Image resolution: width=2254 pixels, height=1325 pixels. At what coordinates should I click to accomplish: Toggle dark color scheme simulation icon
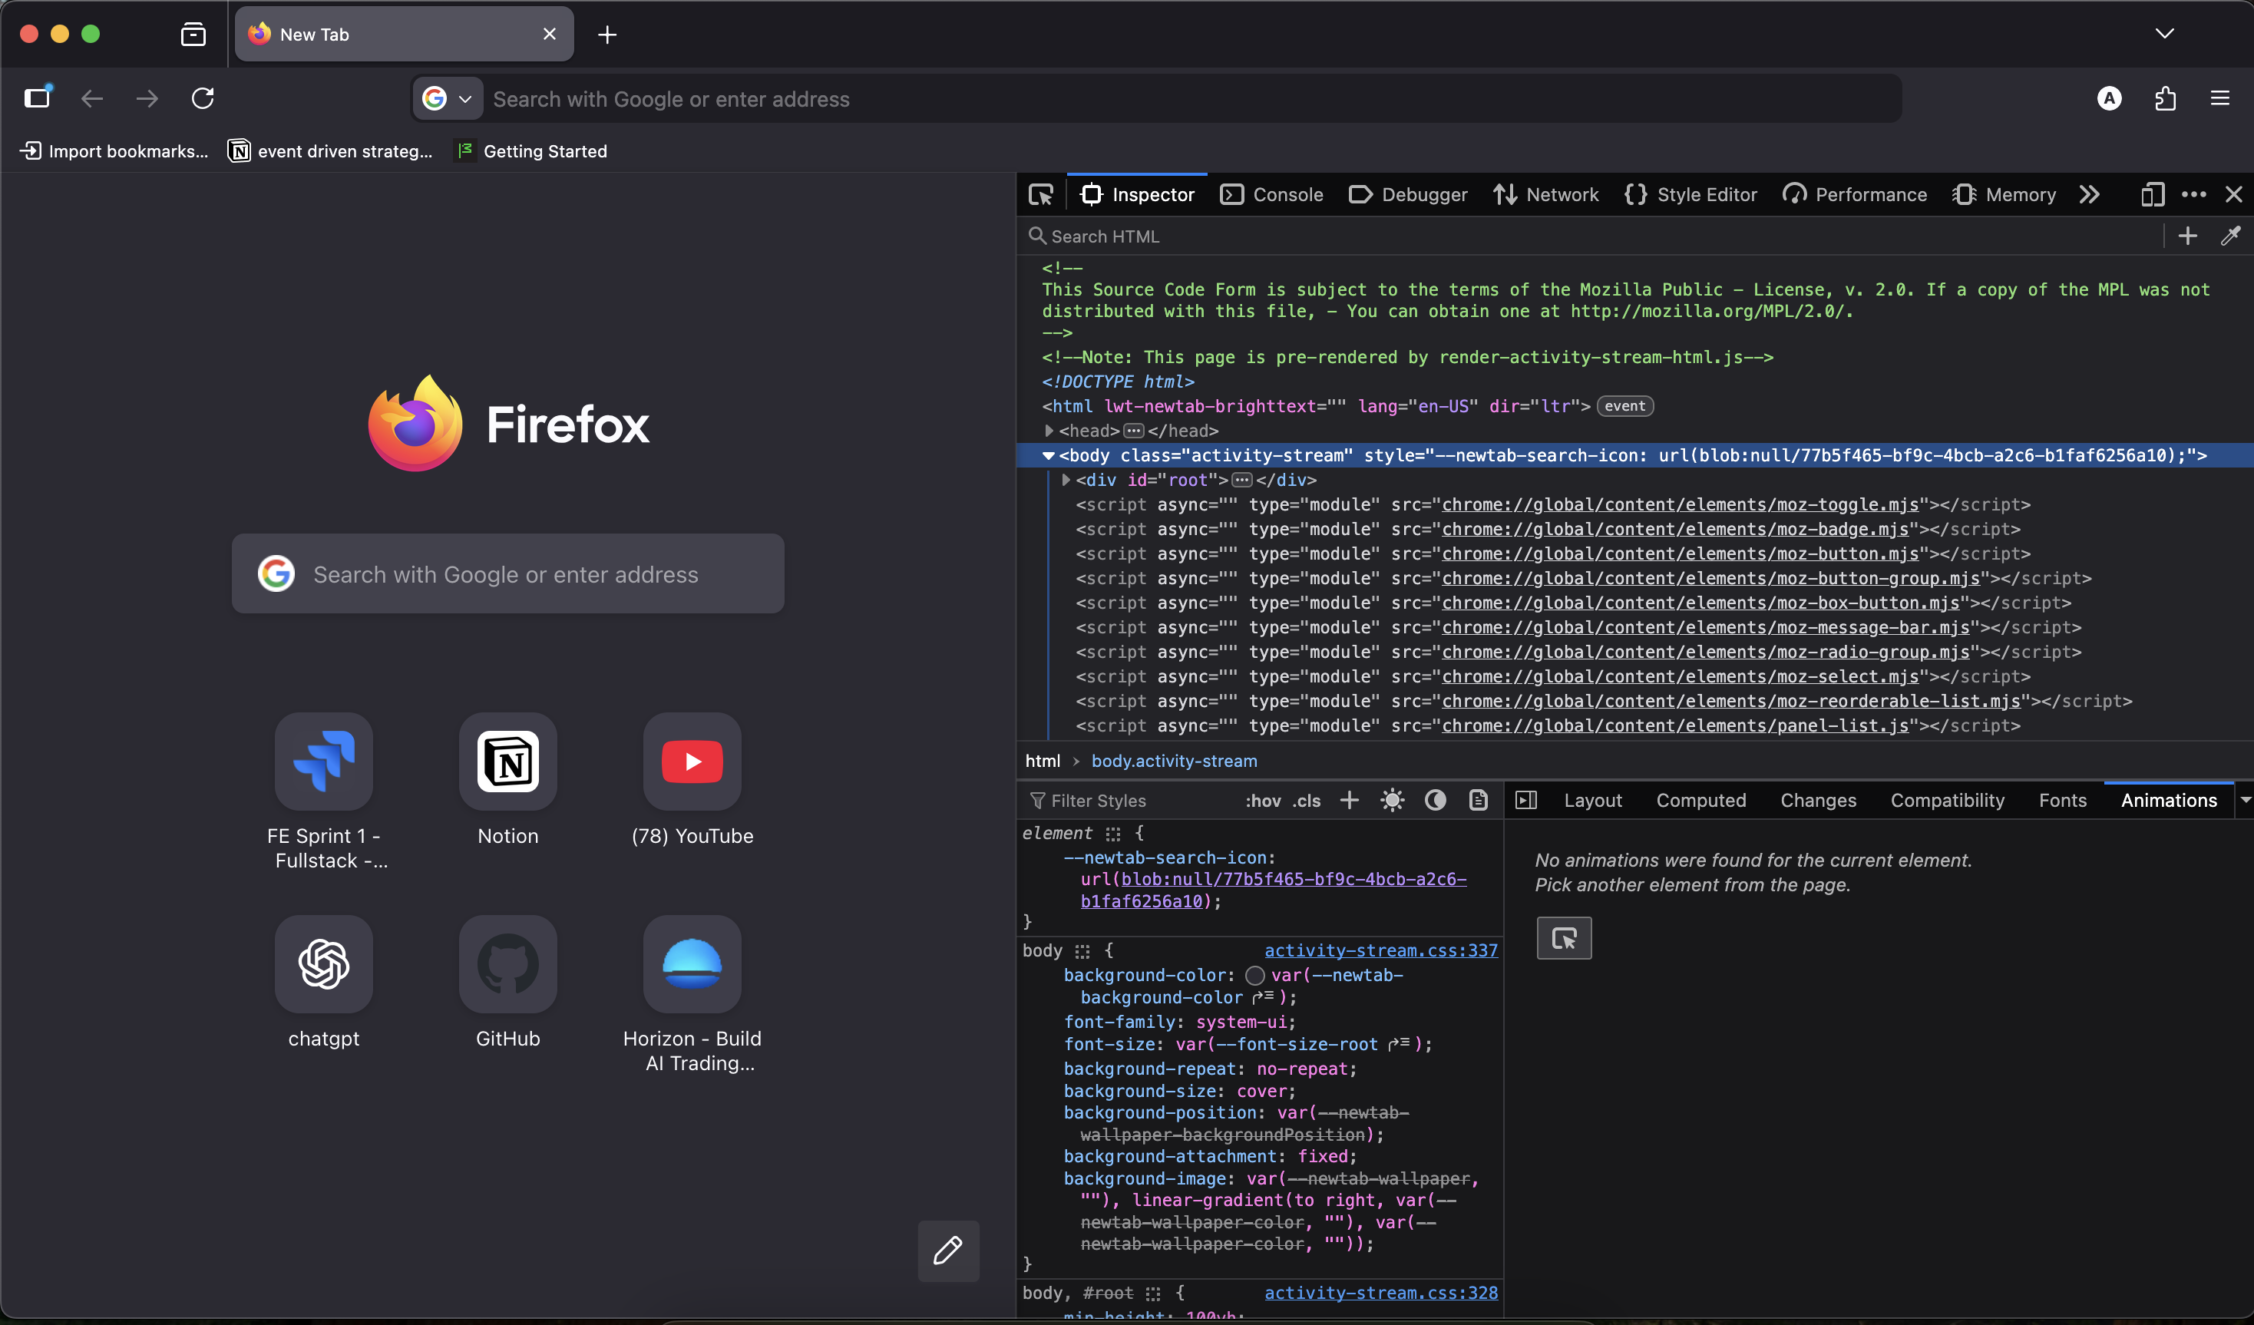[1435, 801]
